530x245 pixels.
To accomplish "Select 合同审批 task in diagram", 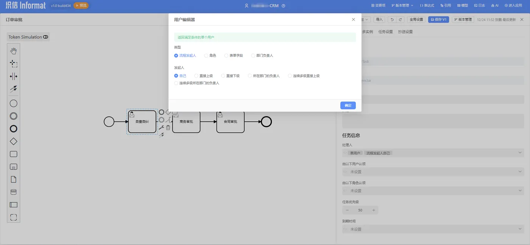I will coord(230,122).
